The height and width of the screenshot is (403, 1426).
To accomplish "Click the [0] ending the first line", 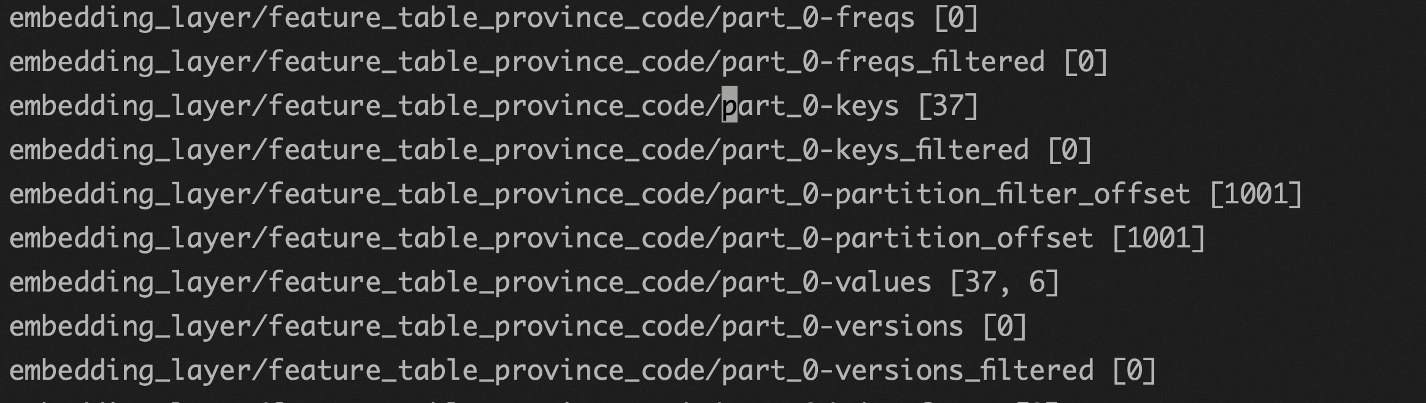I will click(x=955, y=18).
